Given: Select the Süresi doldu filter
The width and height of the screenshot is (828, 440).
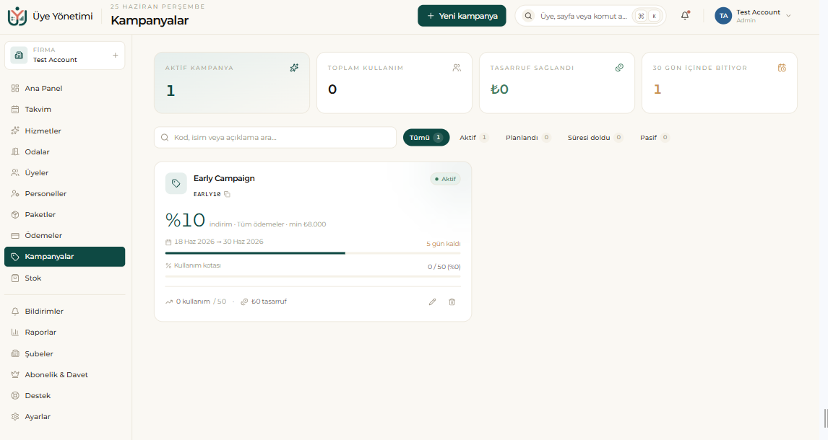Looking at the screenshot, I should 595,138.
